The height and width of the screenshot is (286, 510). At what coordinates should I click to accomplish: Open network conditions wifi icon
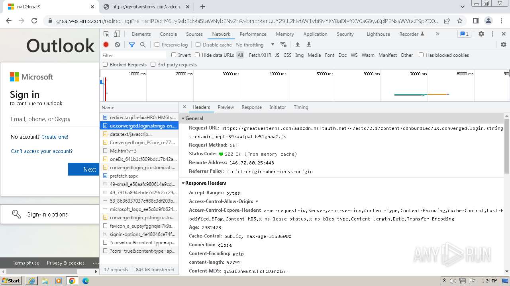pos(283,45)
